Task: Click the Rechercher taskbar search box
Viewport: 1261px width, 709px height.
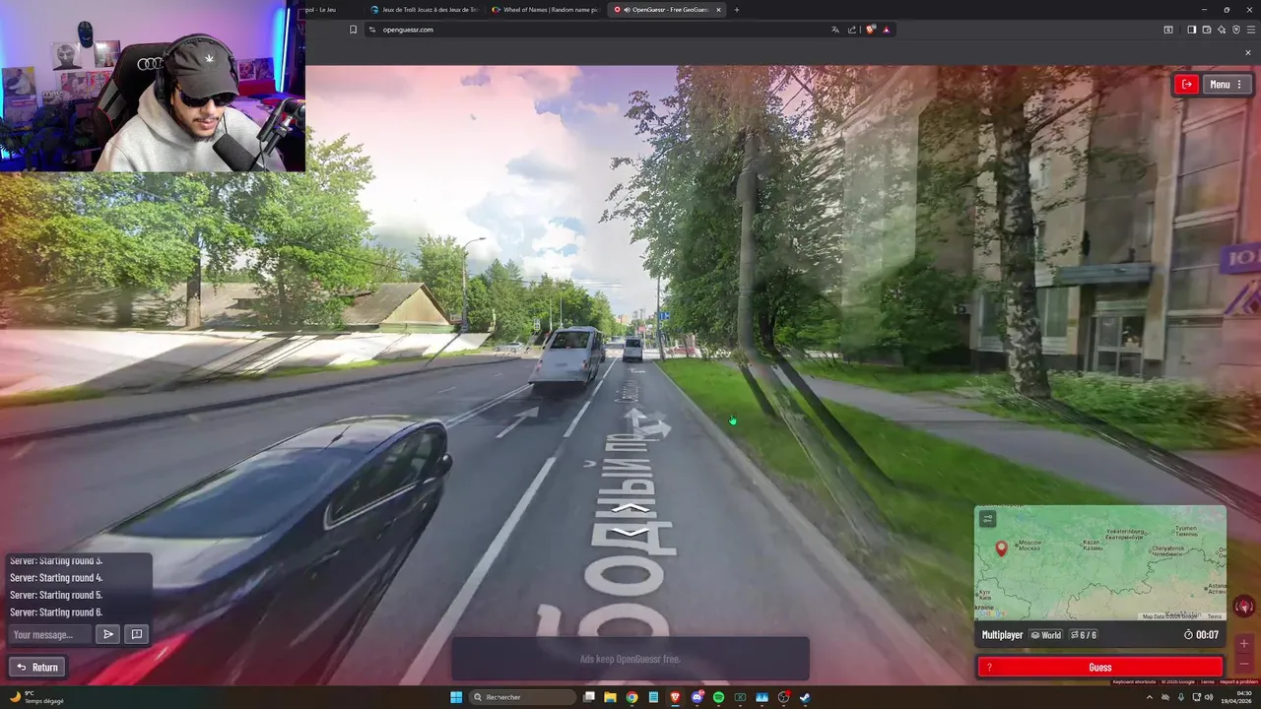Action: tap(522, 697)
